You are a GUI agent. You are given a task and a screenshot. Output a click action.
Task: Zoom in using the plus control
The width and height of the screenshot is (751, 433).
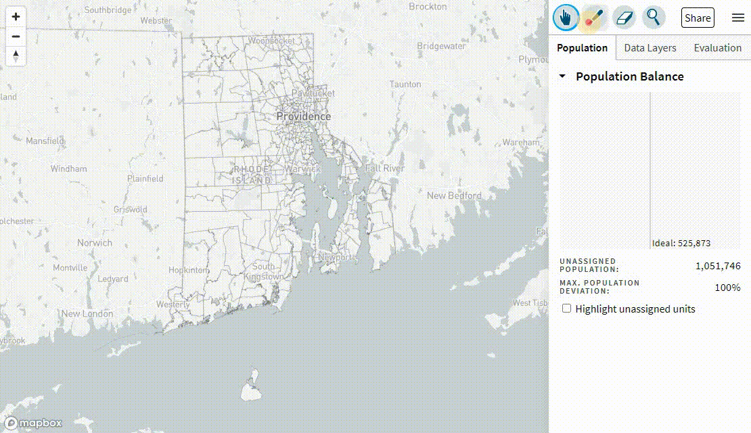(15, 16)
